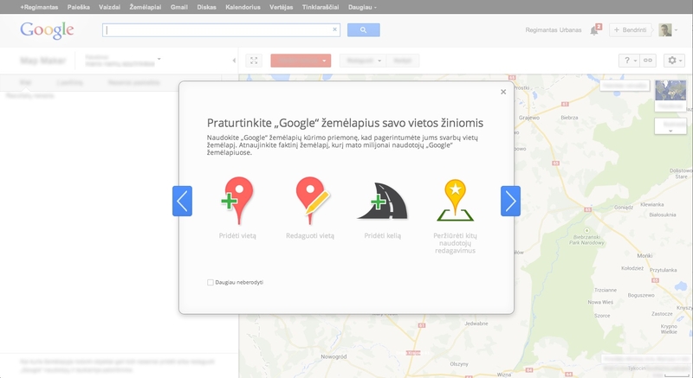The height and width of the screenshot is (378, 693).
Task: Click the 'Pridėti vietą' label link
Action: click(237, 235)
